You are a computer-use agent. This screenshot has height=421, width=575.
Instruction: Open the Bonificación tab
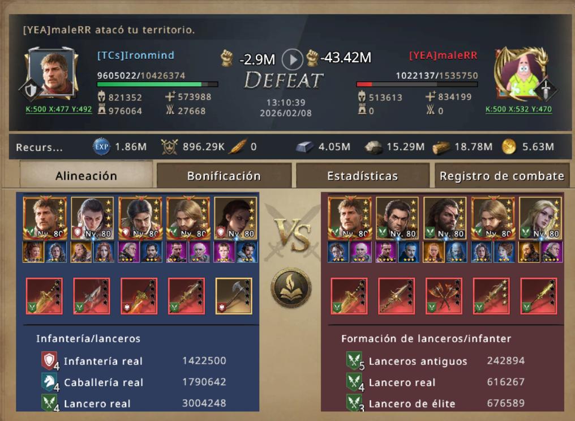pos(224,176)
